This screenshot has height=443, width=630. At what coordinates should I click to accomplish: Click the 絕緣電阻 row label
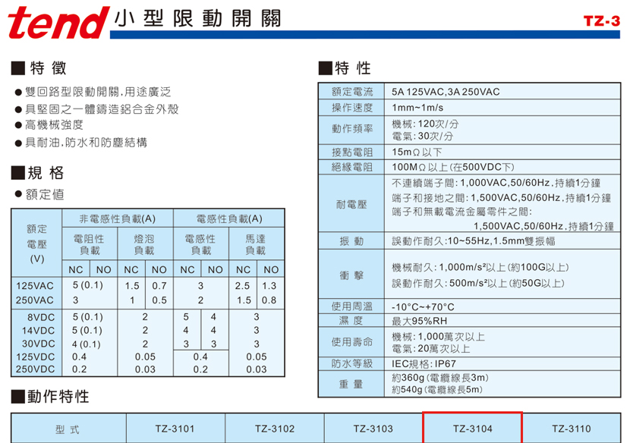point(352,167)
